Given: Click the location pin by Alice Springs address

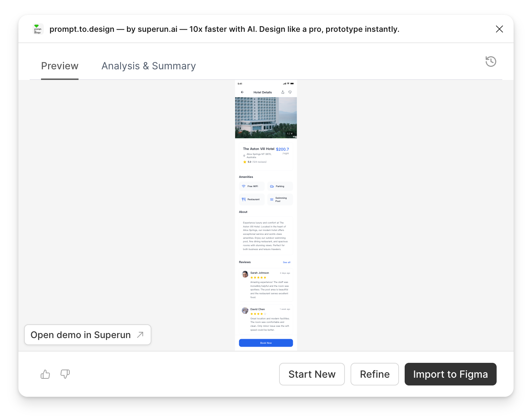Looking at the screenshot, I should (x=244, y=156).
